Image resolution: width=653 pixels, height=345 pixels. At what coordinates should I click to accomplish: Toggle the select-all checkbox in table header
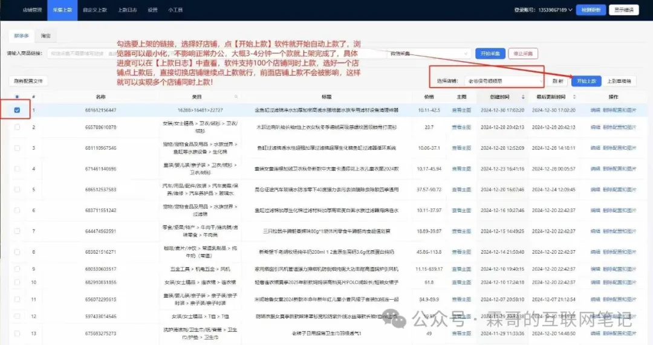17,97
